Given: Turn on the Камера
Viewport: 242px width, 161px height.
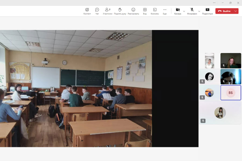Looking at the screenshot, I should click(178, 11).
